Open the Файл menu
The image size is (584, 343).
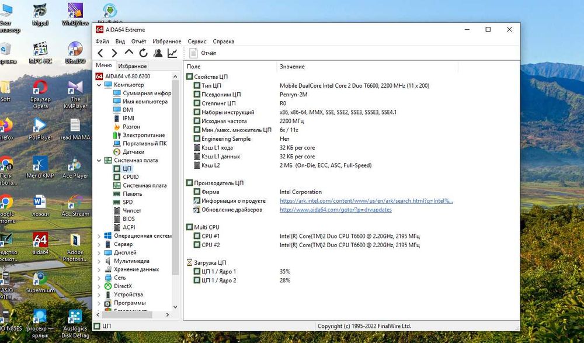[102, 41]
